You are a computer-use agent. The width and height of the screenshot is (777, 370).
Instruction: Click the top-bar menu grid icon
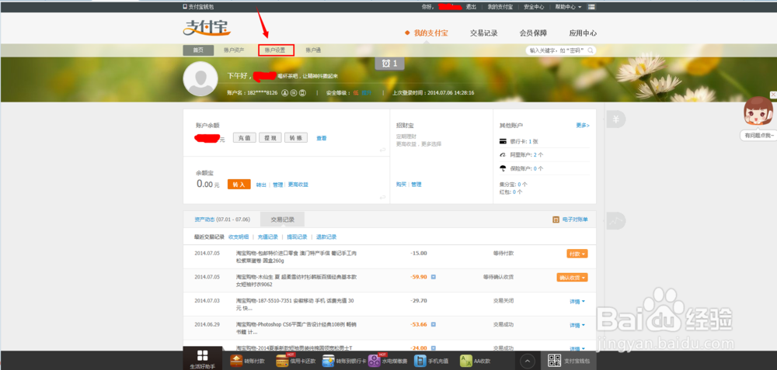591,7
